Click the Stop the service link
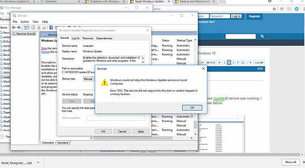The width and height of the screenshot is (305, 168). click(44, 48)
